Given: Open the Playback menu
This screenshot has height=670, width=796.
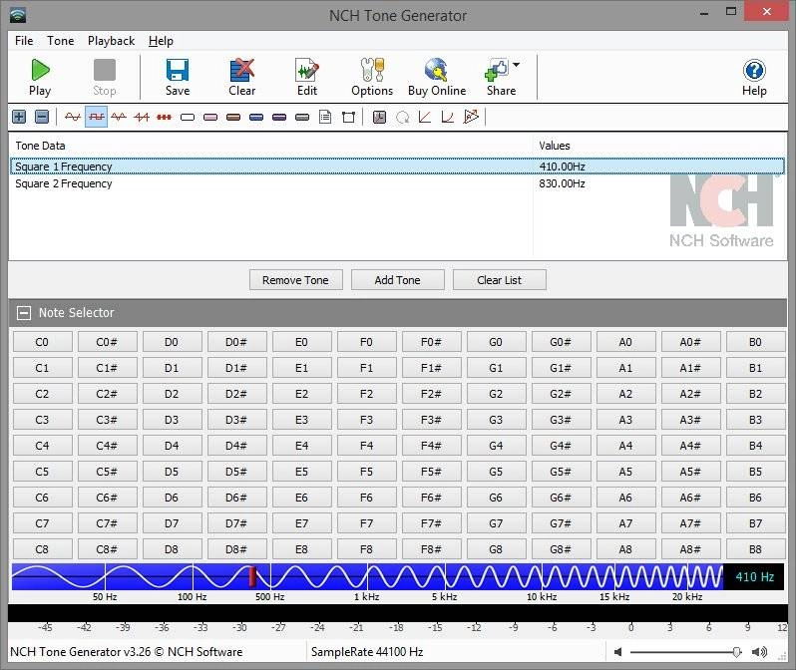Looking at the screenshot, I should pyautogui.click(x=111, y=41).
